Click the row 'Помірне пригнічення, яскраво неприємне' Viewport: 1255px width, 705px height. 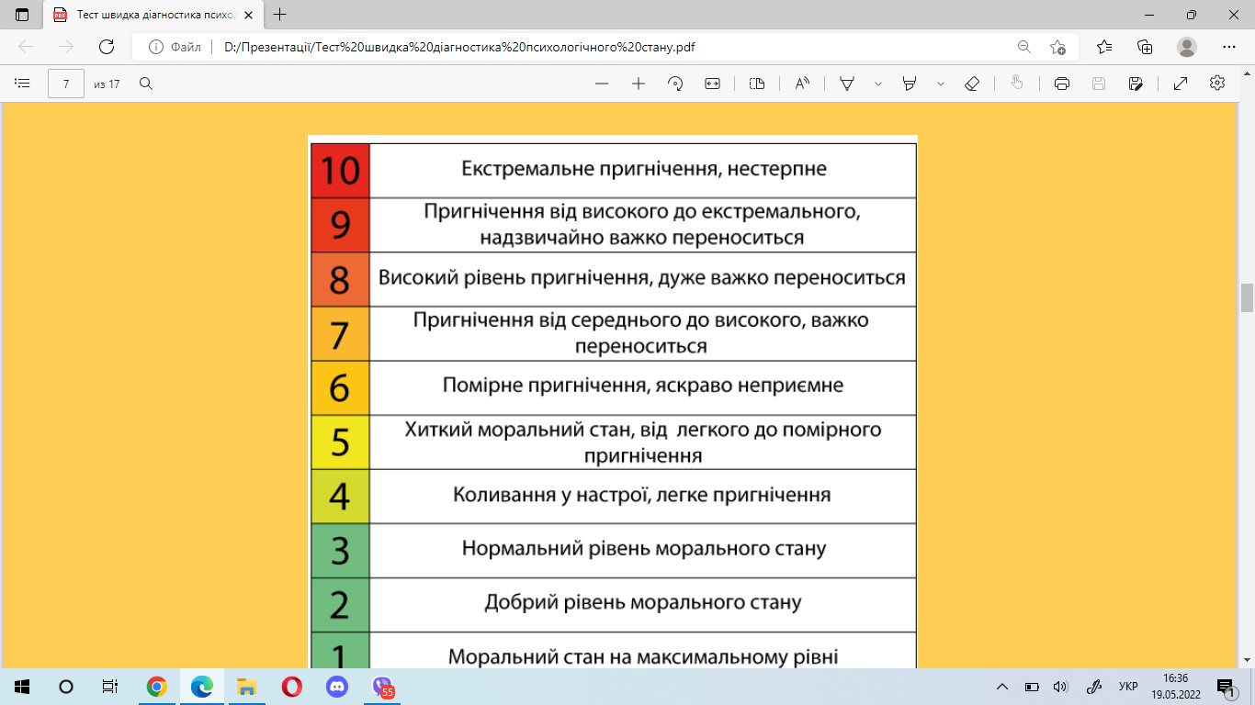click(643, 386)
